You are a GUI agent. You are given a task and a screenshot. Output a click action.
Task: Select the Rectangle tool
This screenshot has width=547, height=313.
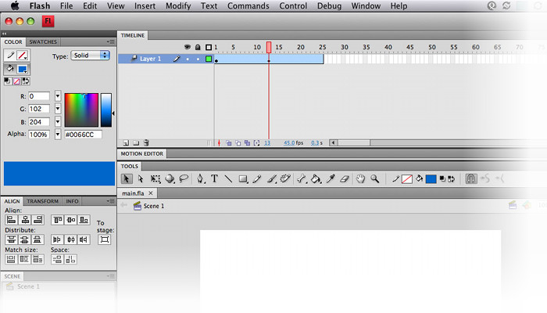[x=243, y=179]
